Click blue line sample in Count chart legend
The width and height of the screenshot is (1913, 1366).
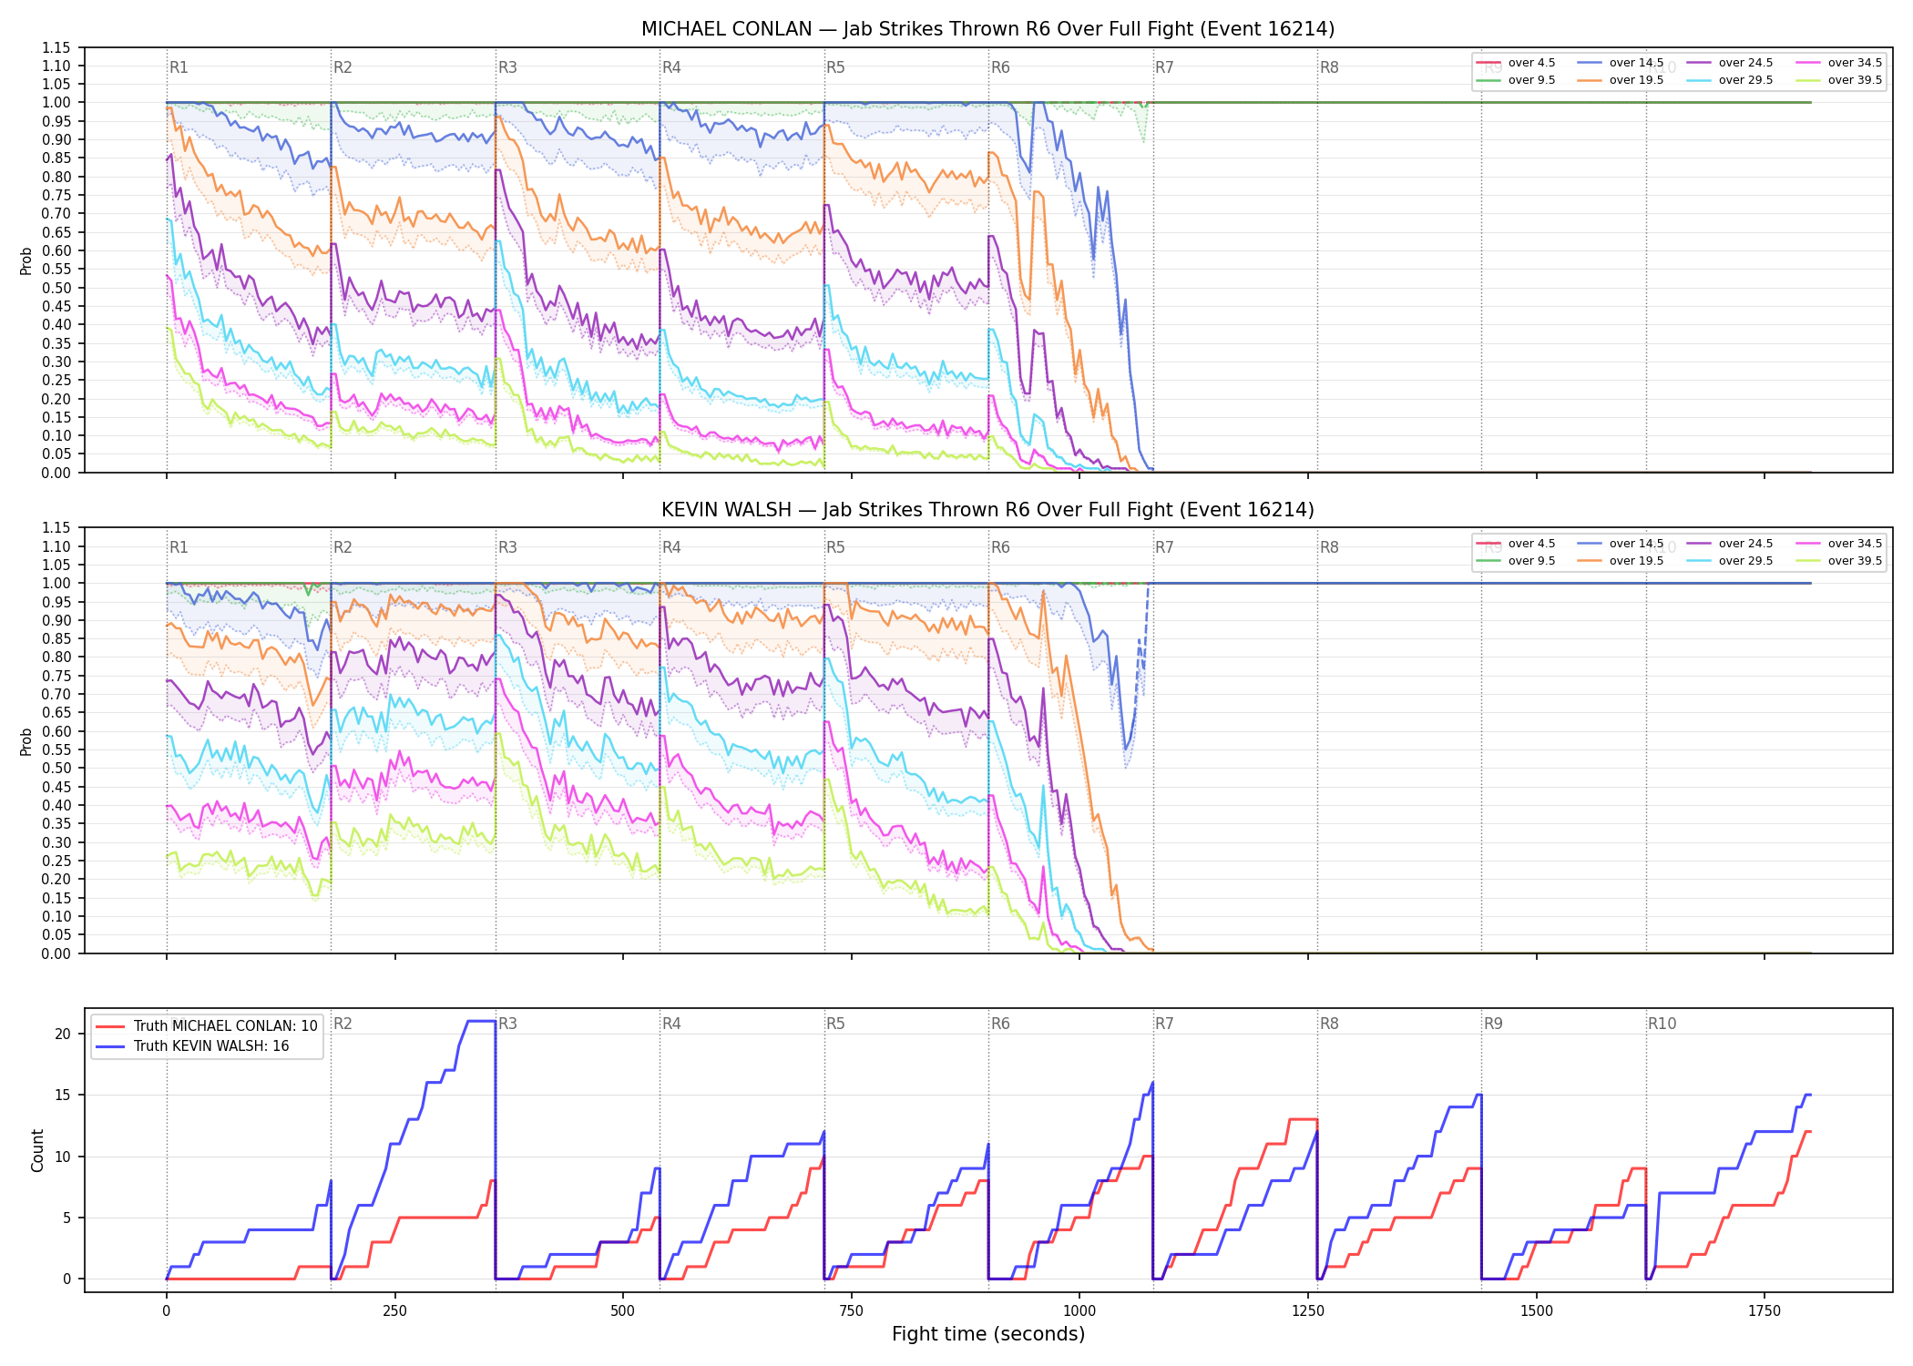pos(110,1046)
